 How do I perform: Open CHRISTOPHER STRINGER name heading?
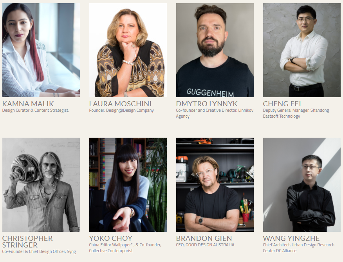[27, 241]
